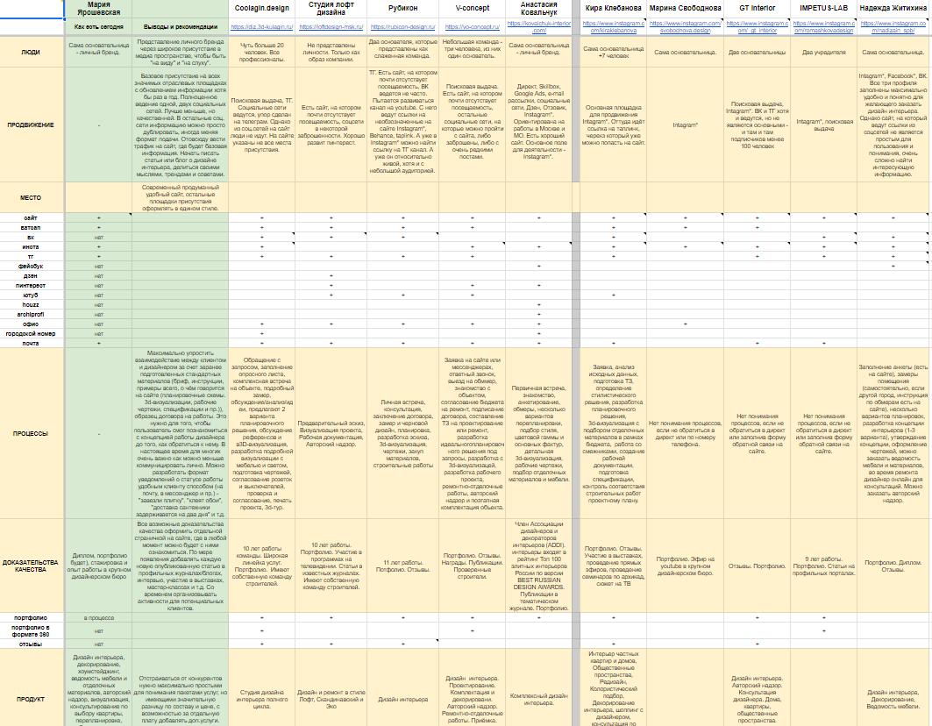Select the ПРОЦЕССЫ row label

pos(31,433)
